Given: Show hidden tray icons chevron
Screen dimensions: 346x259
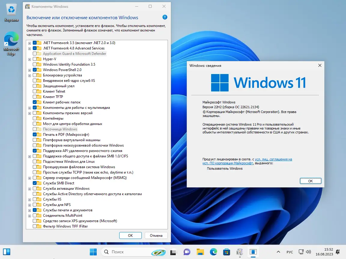Looking at the screenshot, I should pos(278,252).
